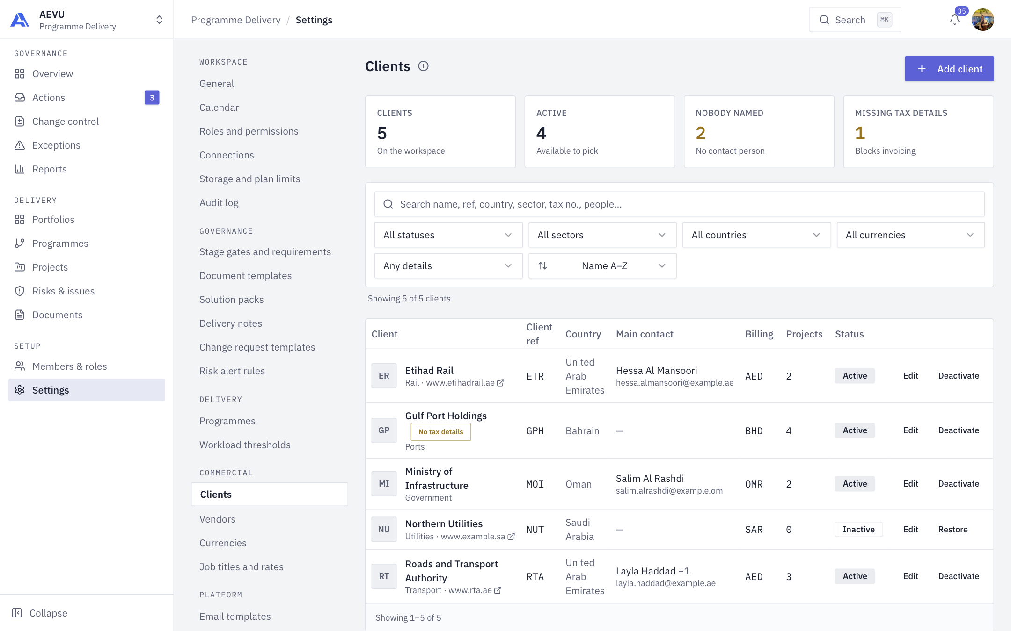
Task: Edit the Northern Utilities client
Action: click(910, 530)
